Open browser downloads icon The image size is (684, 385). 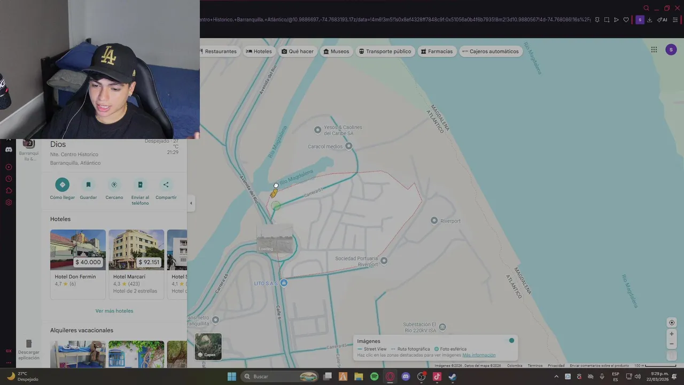click(650, 20)
